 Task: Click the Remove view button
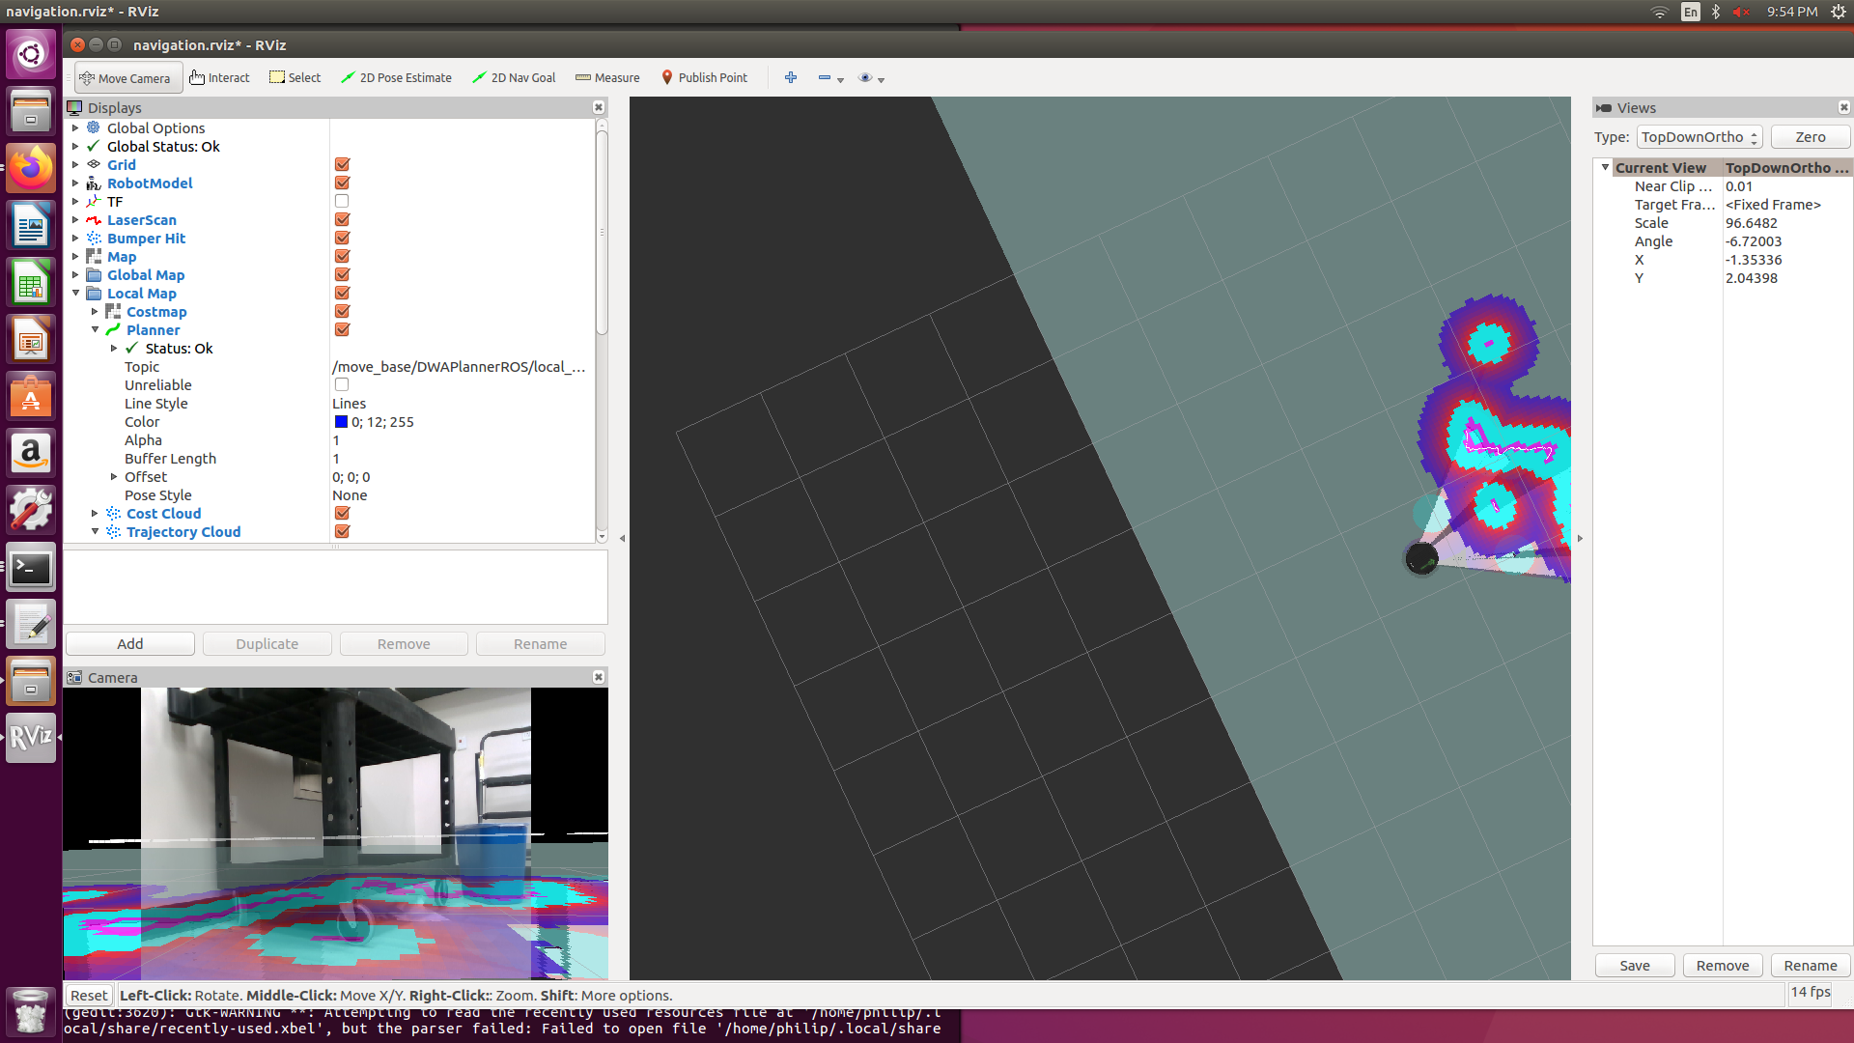tap(1723, 966)
